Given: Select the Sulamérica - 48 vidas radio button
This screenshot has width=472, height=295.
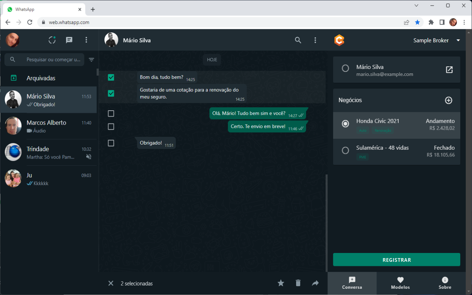Looking at the screenshot, I should pos(345,150).
